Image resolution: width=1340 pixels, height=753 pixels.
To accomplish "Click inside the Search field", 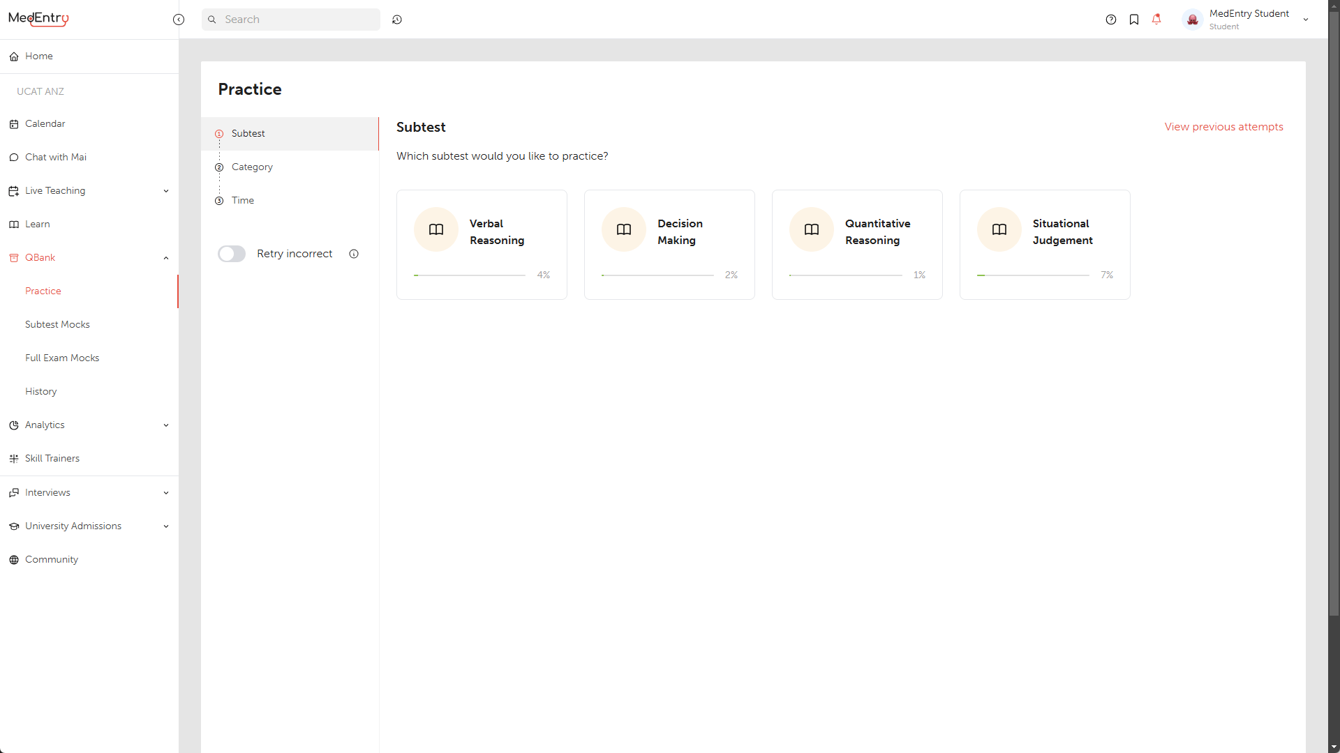I will pos(290,20).
